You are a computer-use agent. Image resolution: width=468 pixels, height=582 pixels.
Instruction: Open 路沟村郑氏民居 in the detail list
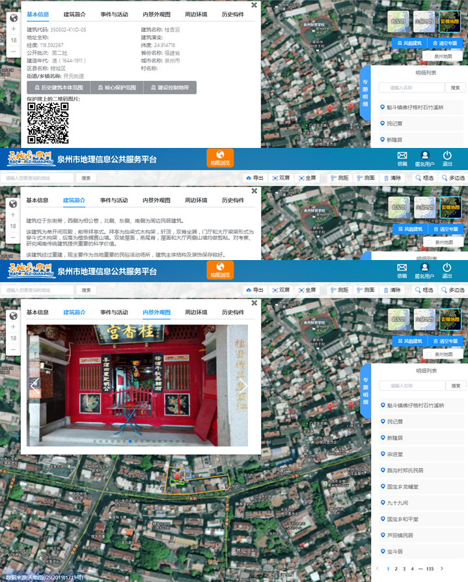point(405,470)
